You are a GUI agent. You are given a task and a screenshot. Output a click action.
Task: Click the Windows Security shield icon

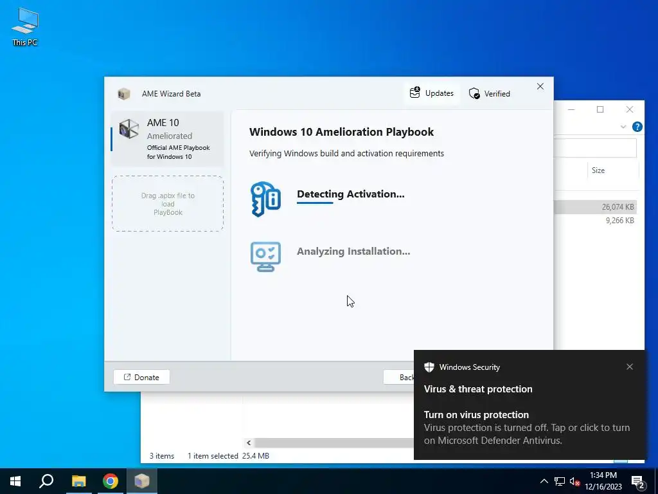(429, 367)
